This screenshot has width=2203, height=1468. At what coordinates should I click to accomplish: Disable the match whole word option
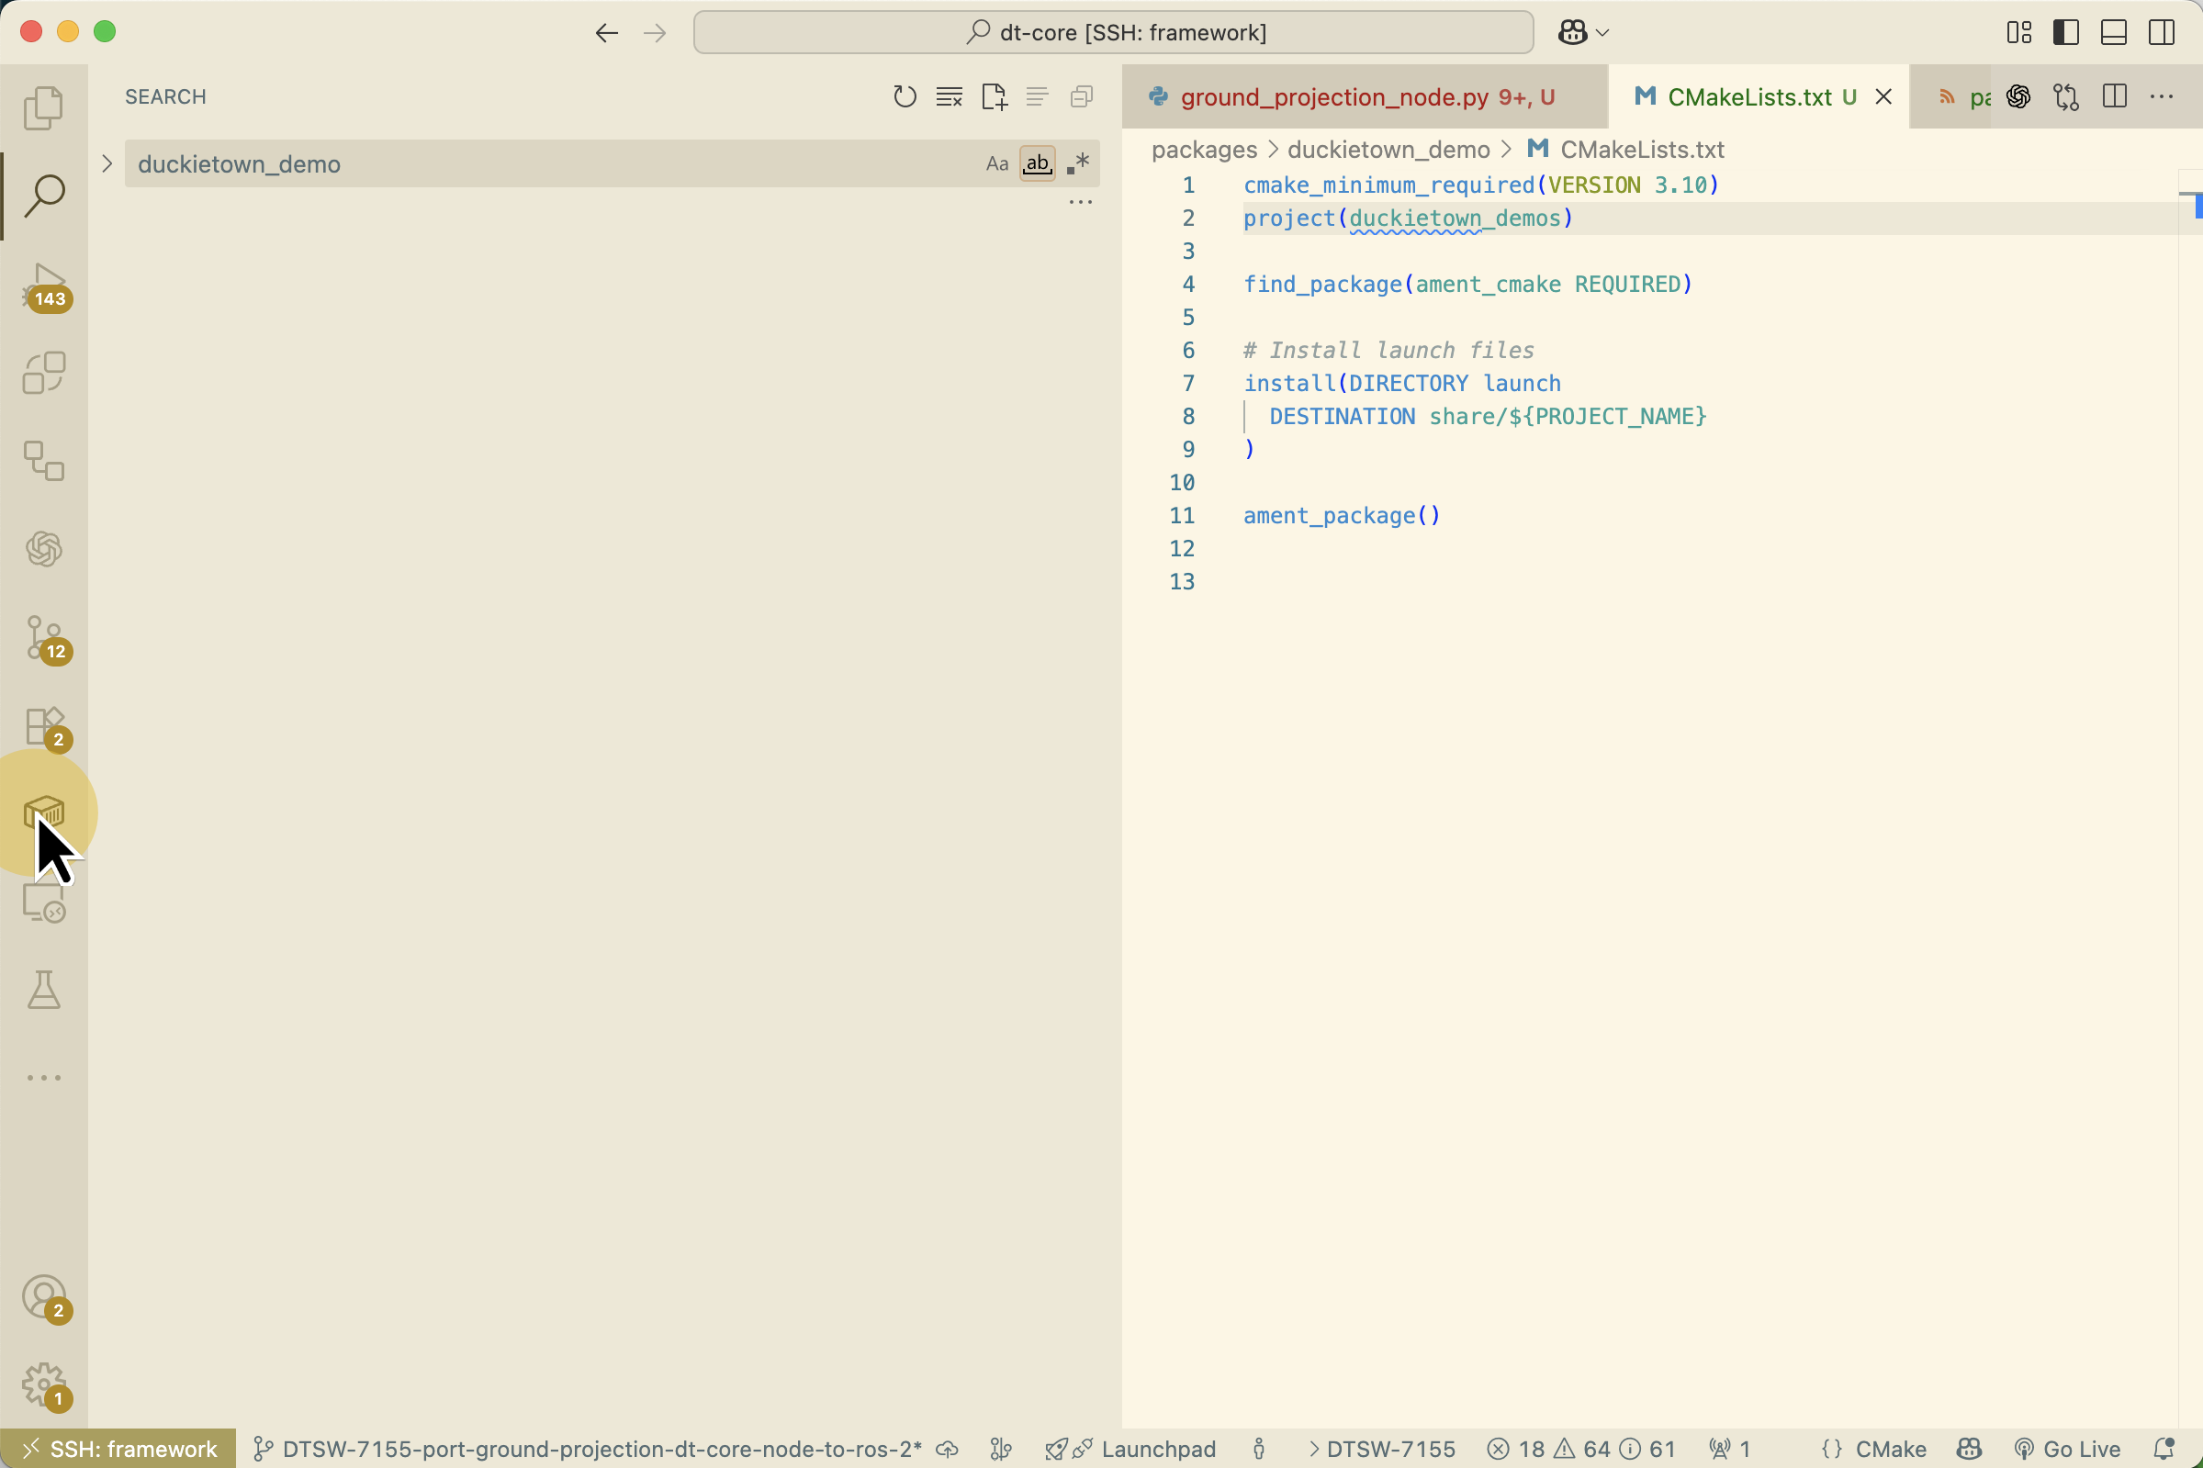1037,162
